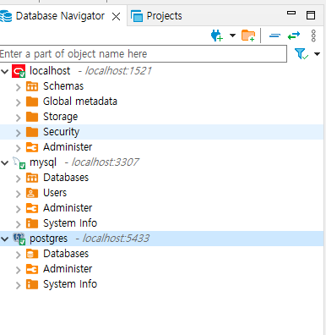Expand the Users node
326x335 pixels.
click(x=18, y=194)
